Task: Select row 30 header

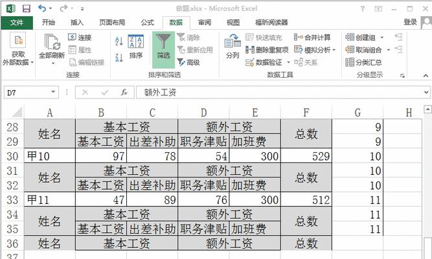Action: [x=12, y=156]
